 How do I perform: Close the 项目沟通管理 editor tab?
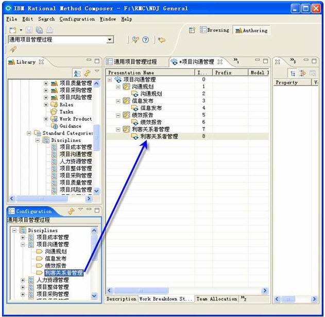pos(220,62)
